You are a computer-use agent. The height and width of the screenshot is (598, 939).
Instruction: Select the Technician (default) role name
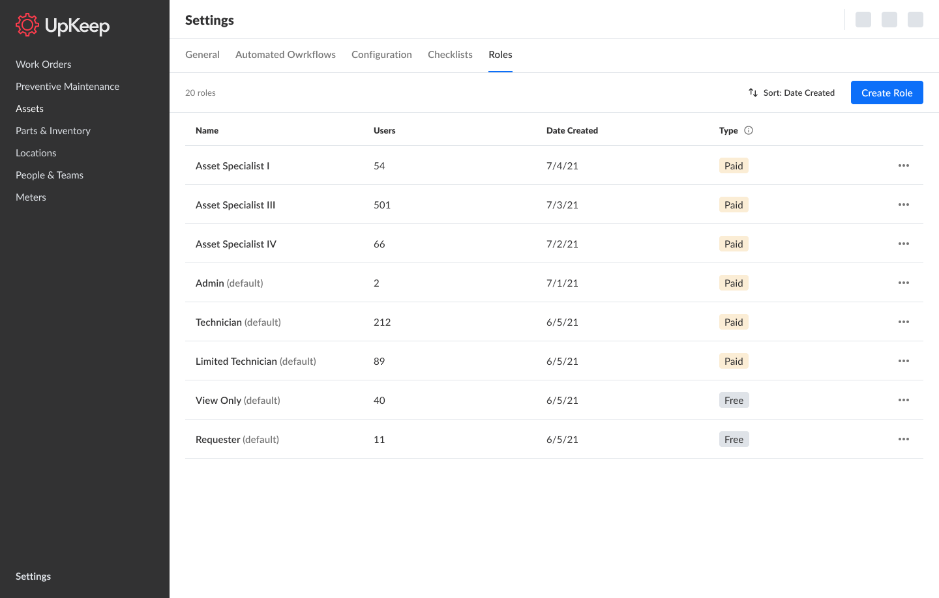[238, 322]
